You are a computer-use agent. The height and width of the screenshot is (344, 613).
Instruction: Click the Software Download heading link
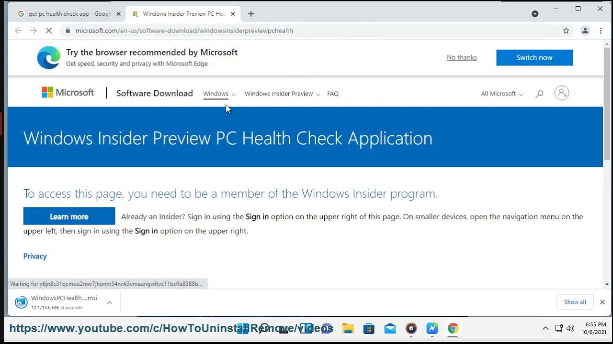[154, 93]
